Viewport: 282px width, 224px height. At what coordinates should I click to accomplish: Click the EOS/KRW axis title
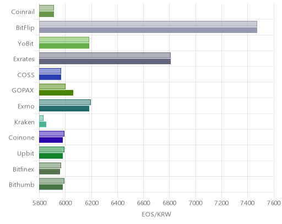click(156, 214)
